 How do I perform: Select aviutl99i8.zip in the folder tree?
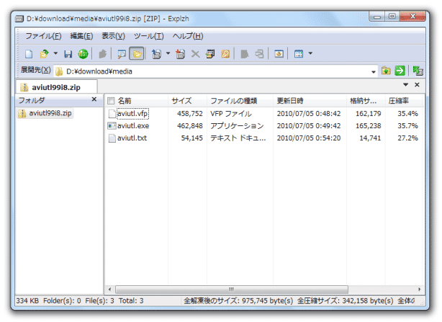tap(45, 113)
